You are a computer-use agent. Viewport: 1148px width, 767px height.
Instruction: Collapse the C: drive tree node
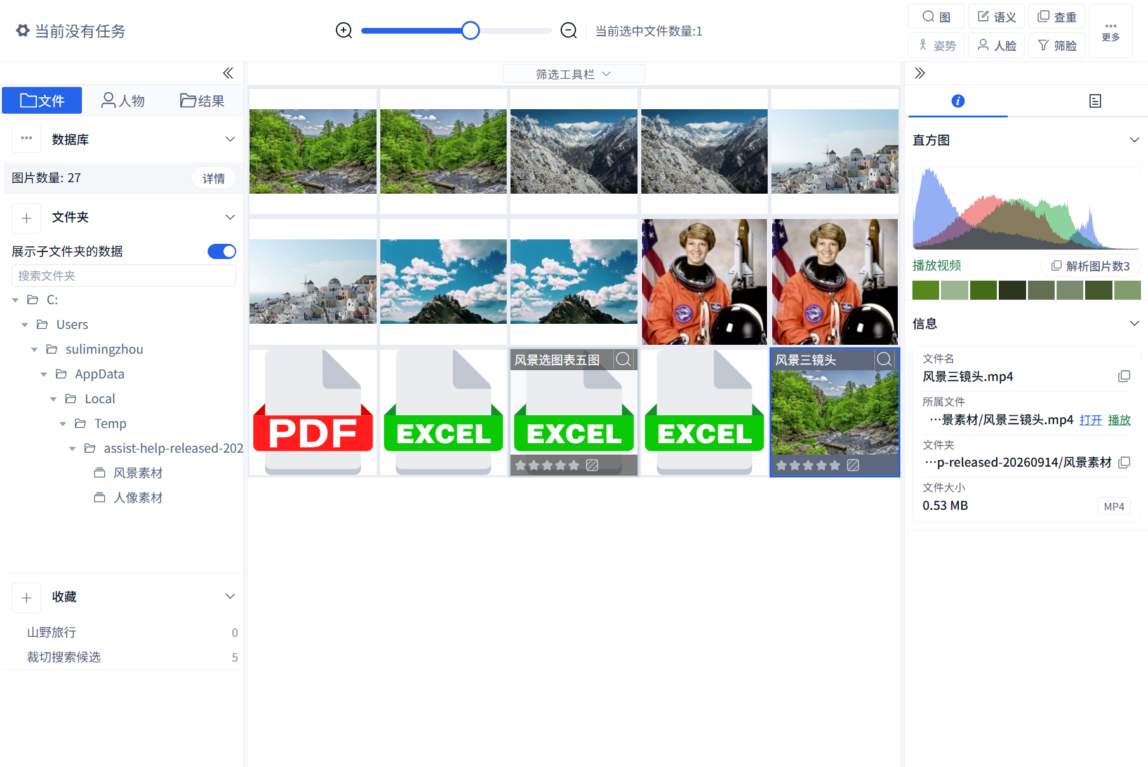(x=15, y=300)
